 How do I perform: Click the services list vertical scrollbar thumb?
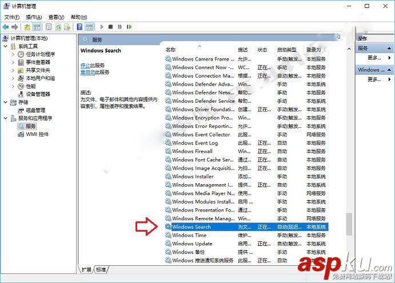click(349, 224)
